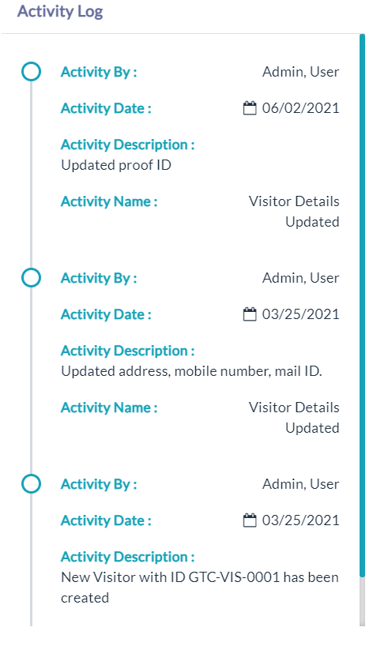Click the 03/25/2021 date in the second entry
Viewport: 373px width, 646px height.
point(300,314)
